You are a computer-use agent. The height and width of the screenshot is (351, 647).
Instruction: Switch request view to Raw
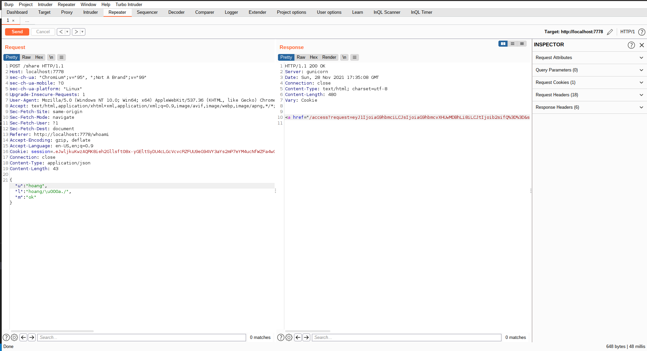point(26,57)
